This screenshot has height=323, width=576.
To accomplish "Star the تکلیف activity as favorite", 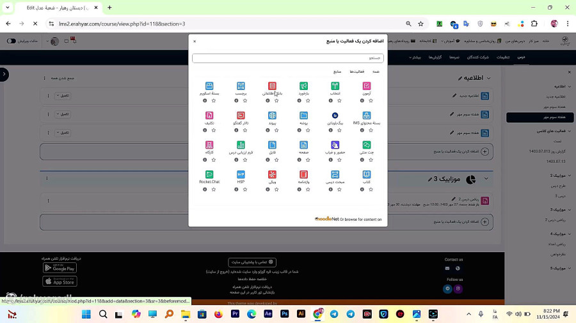I will [x=213, y=130].
